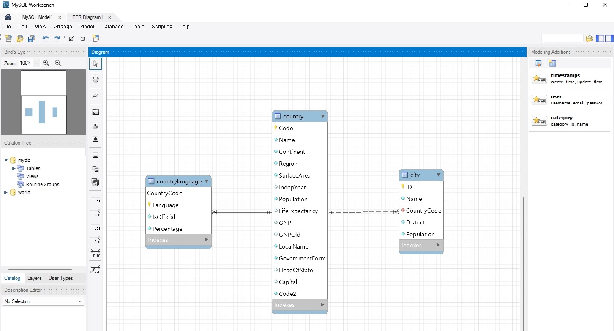This screenshot has height=331, width=614.
Task: Select the category template
Action: coord(570,121)
